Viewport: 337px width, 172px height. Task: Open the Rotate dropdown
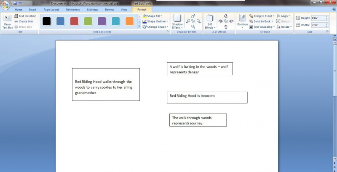click(284, 27)
